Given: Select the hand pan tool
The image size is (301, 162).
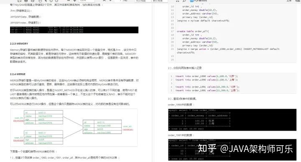Looking at the screenshot, I should pyautogui.click(x=40, y=1).
